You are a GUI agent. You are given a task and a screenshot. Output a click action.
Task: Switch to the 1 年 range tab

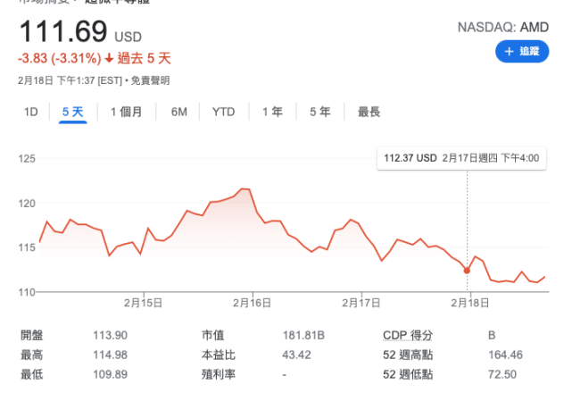click(272, 112)
